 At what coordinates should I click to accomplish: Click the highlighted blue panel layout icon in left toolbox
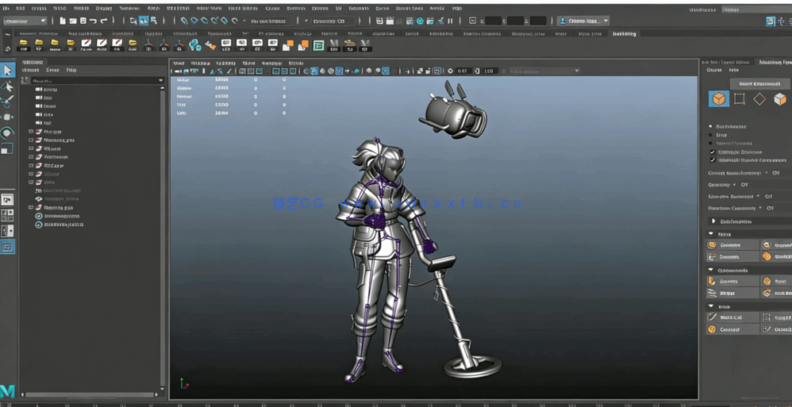coord(7,247)
